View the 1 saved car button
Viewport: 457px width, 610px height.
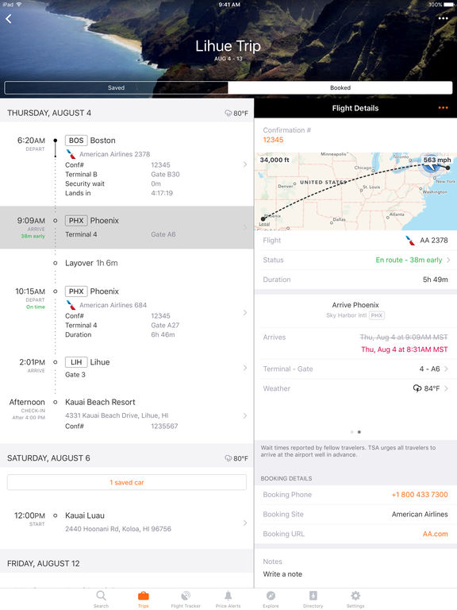coord(127,482)
